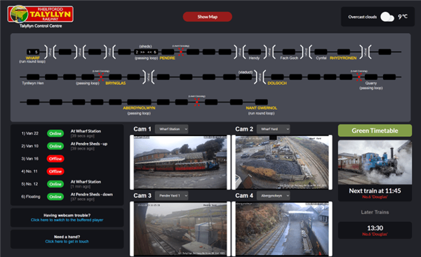Click the level crossing marker near Quarry

(359, 77)
